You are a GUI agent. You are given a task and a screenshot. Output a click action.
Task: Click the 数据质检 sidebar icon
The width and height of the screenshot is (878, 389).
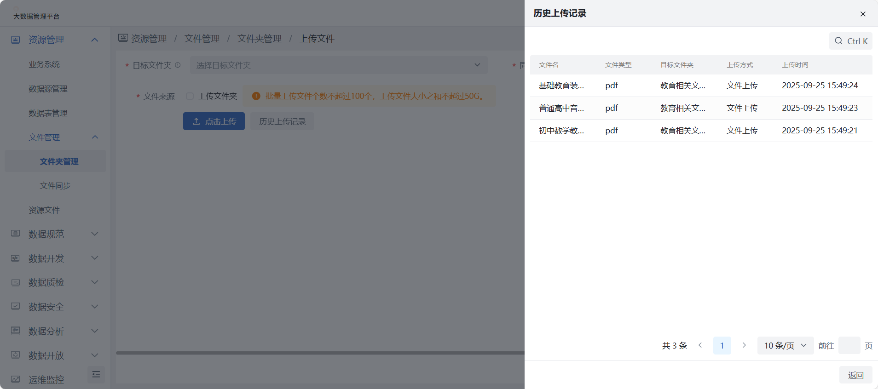16,283
